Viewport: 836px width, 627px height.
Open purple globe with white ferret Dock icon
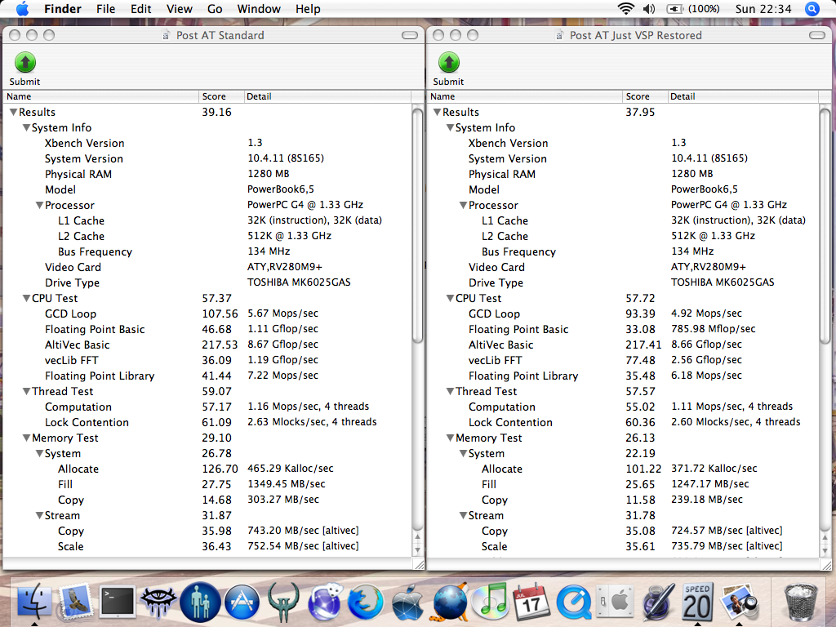(324, 603)
